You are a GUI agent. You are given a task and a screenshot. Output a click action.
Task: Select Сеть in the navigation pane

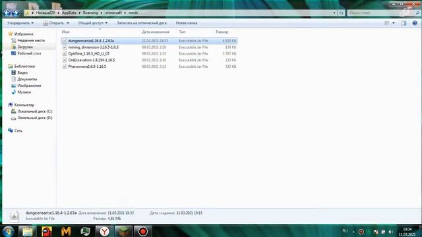[18, 130]
